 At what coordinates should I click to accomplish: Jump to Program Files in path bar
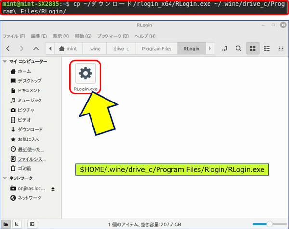156,49
